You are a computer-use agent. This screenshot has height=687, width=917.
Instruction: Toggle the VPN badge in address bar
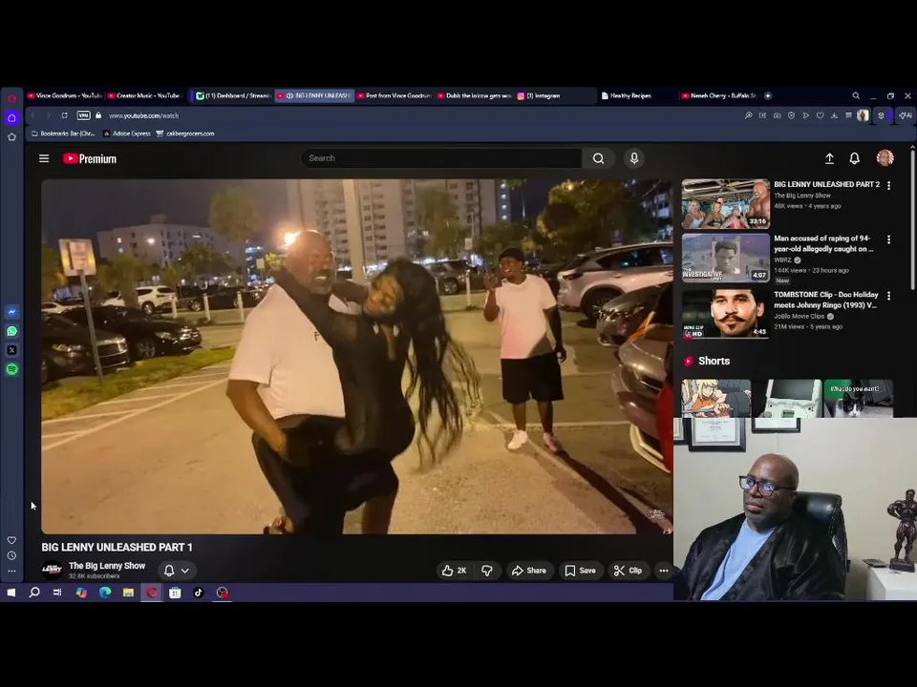(84, 115)
